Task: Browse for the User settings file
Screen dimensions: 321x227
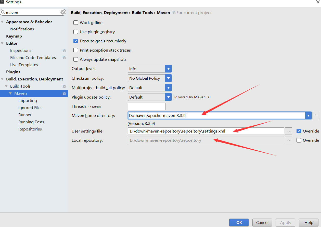Action: [x=289, y=131]
